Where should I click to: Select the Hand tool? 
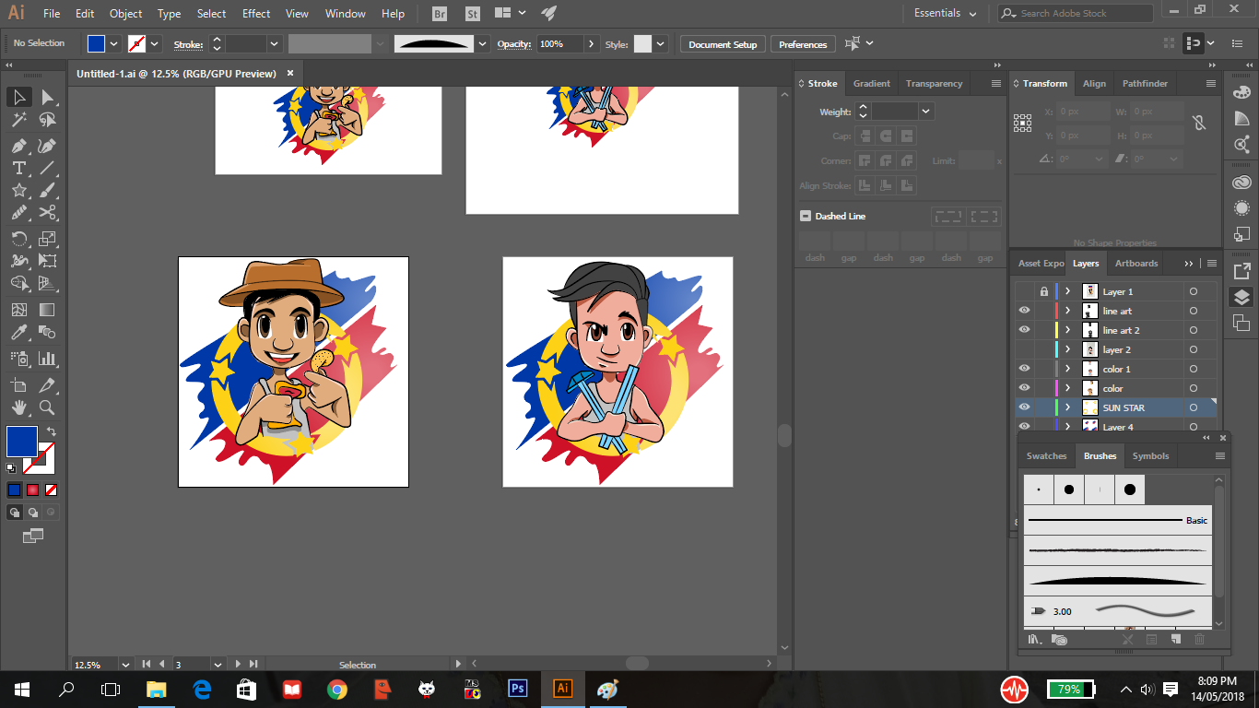pyautogui.click(x=18, y=407)
